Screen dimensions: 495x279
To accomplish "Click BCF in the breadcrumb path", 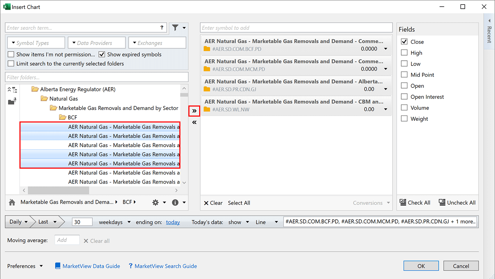I will coord(128,202).
